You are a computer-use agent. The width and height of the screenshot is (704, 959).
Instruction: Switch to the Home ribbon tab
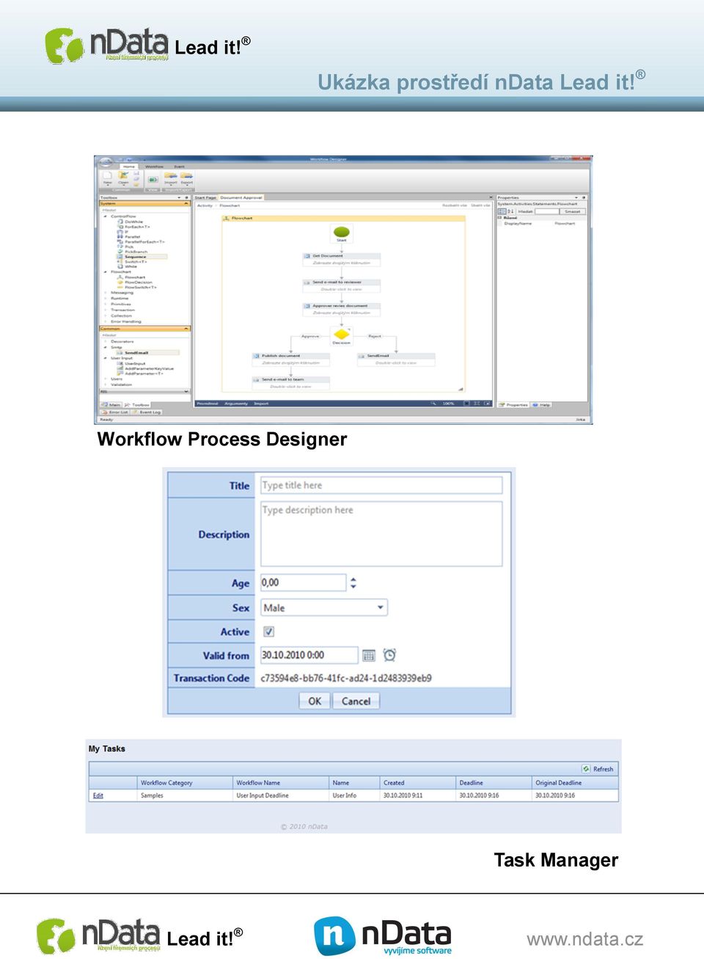coord(129,167)
